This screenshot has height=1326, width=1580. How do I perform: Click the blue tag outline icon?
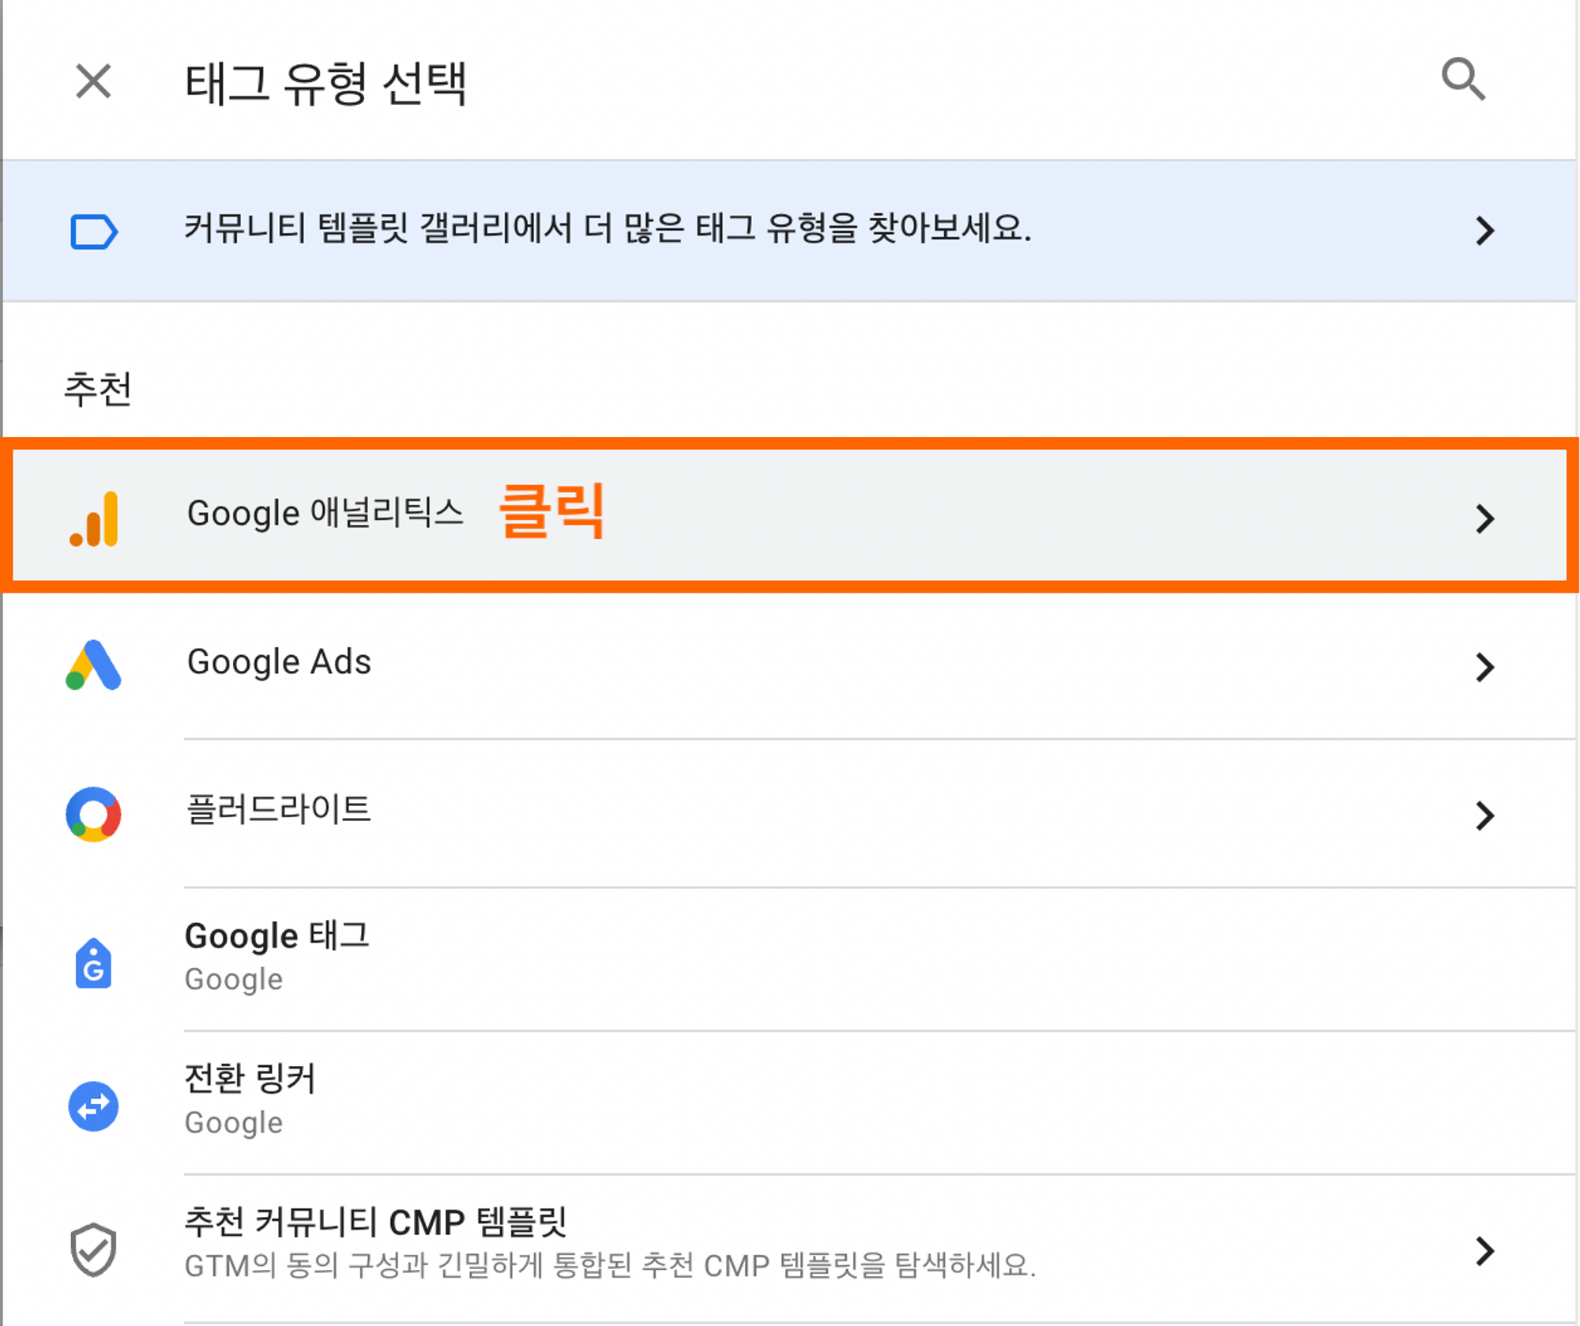pos(94,232)
